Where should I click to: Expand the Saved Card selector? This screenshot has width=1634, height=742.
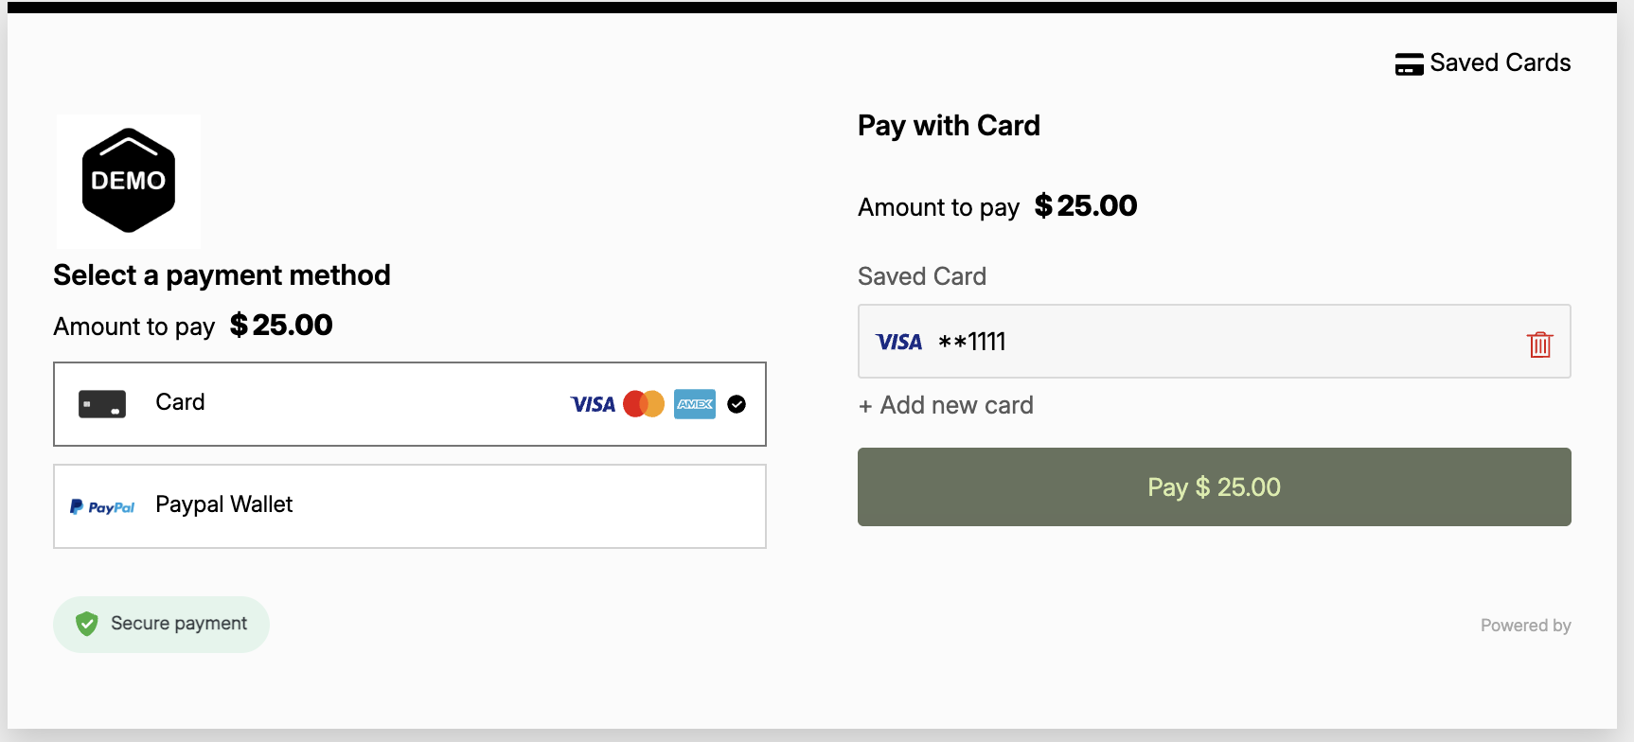[x=1215, y=342]
